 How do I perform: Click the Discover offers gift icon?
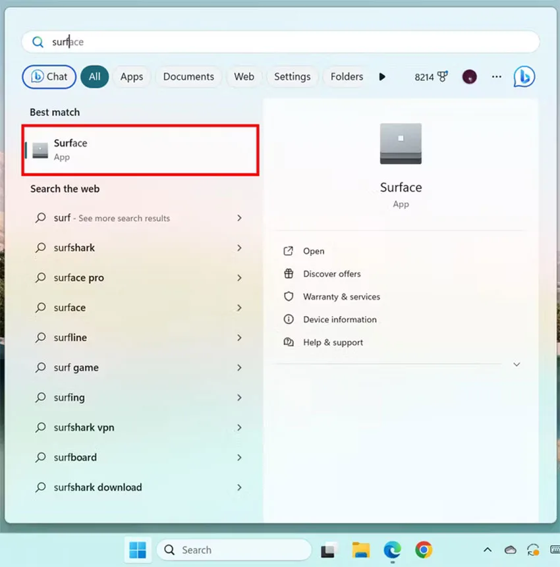click(x=289, y=274)
